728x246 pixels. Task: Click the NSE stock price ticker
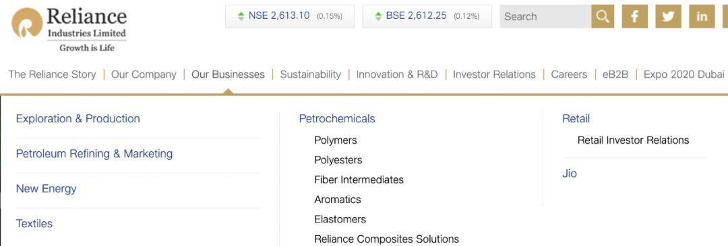click(290, 16)
